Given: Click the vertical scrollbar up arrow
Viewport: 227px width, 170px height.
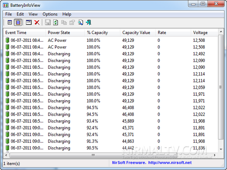Looking at the screenshot, I should (221, 32).
